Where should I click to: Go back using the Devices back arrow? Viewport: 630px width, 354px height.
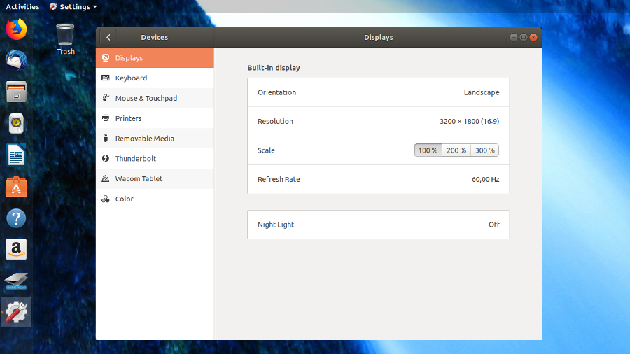click(108, 38)
